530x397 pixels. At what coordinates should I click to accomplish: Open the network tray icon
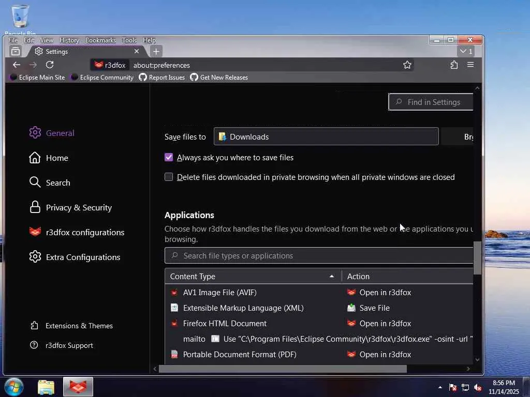tap(465, 388)
